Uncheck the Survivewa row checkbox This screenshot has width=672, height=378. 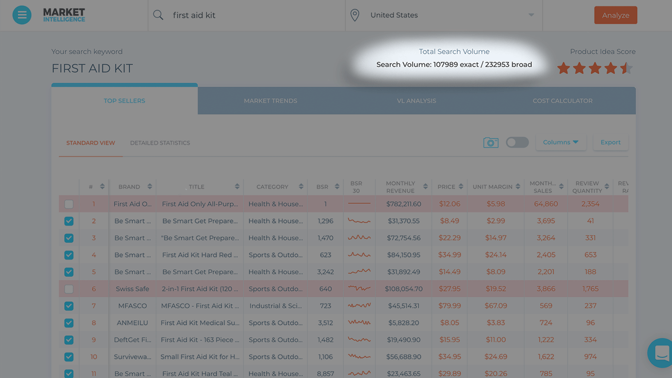[x=69, y=357]
